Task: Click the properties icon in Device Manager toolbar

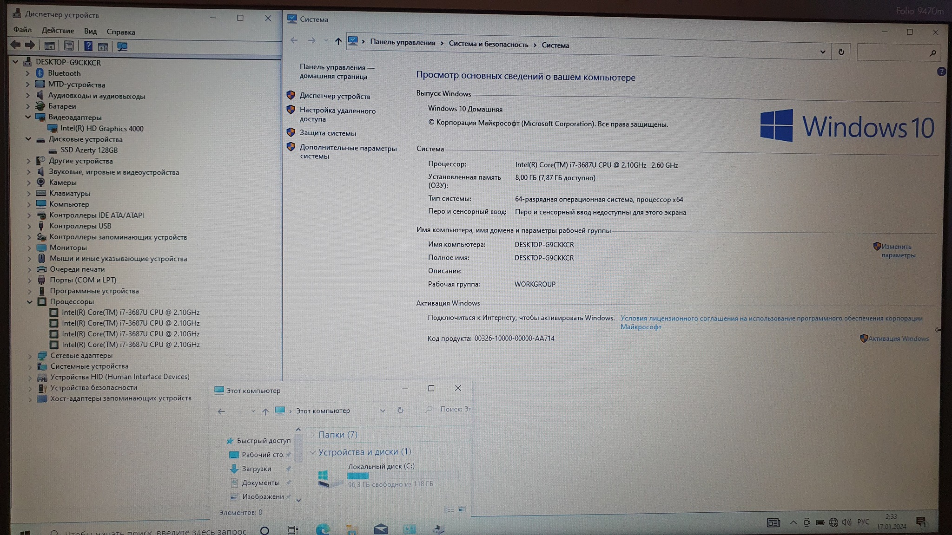Action: pos(68,46)
